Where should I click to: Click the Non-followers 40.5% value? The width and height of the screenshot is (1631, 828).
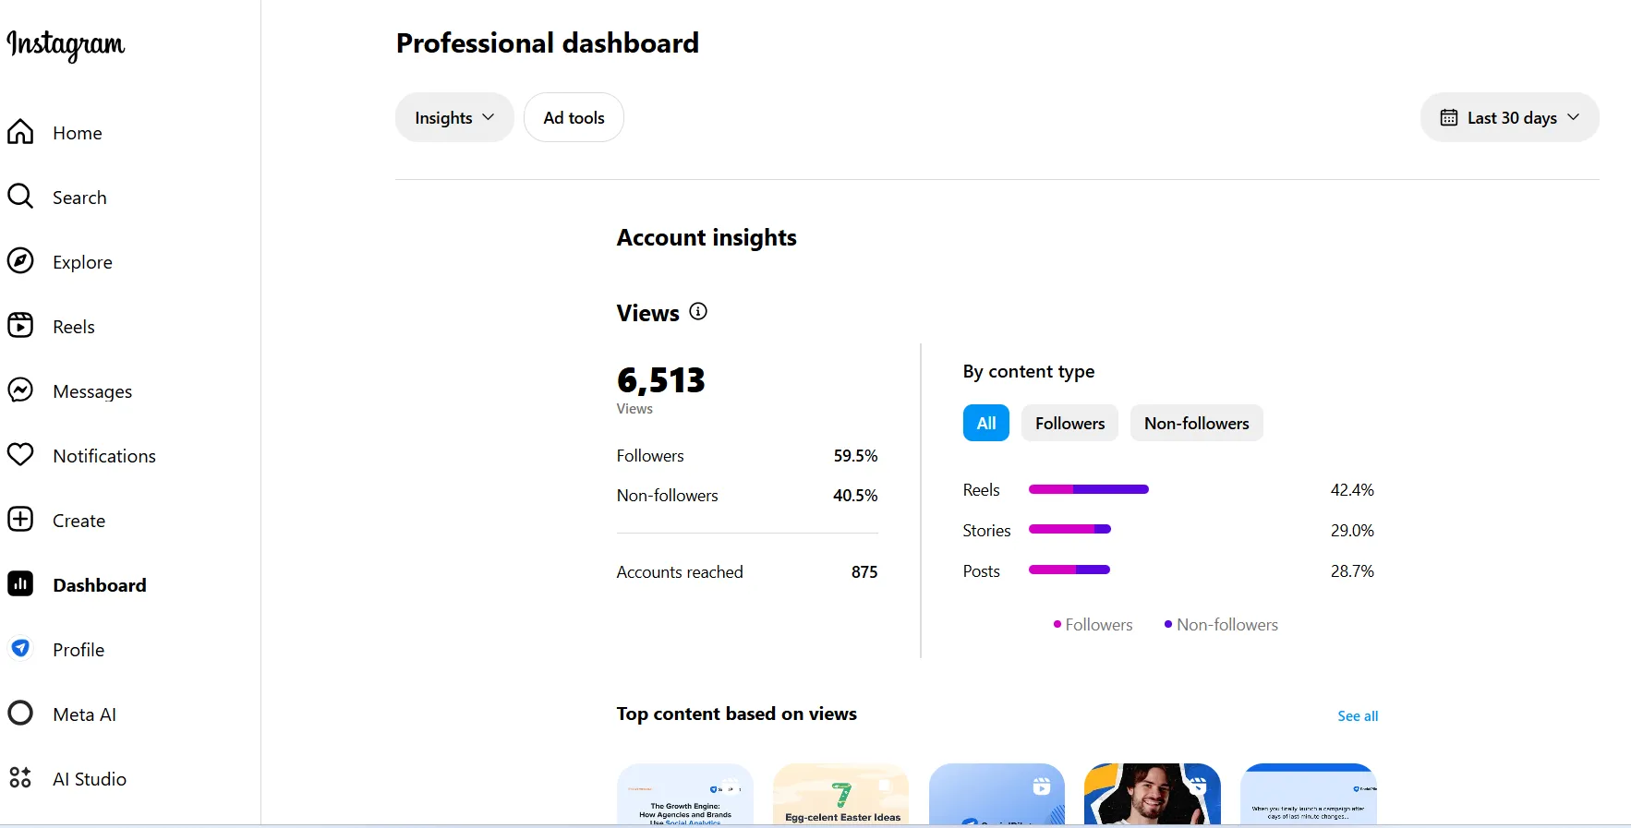[855, 496]
